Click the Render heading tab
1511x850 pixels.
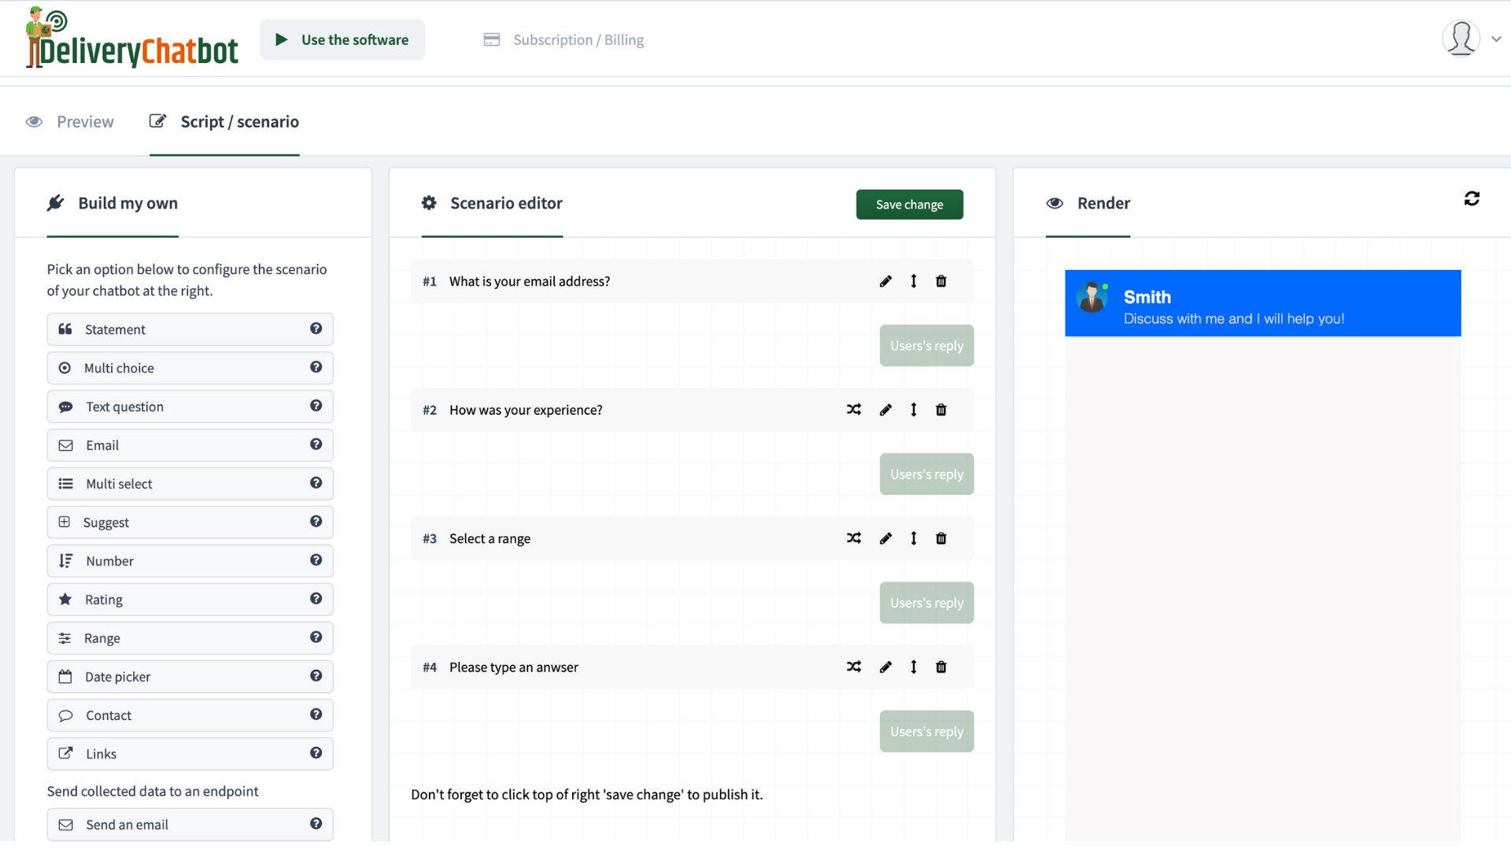pos(1088,203)
